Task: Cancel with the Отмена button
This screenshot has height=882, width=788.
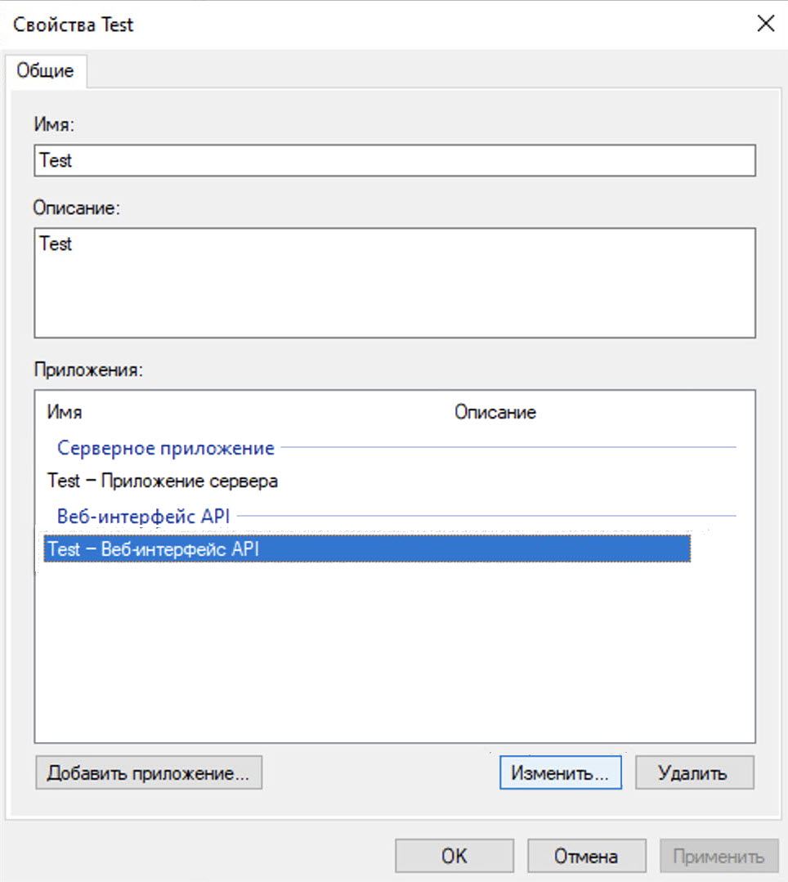Action: [x=586, y=856]
